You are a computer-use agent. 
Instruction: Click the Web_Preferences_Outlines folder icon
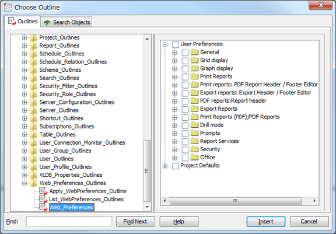(34, 183)
